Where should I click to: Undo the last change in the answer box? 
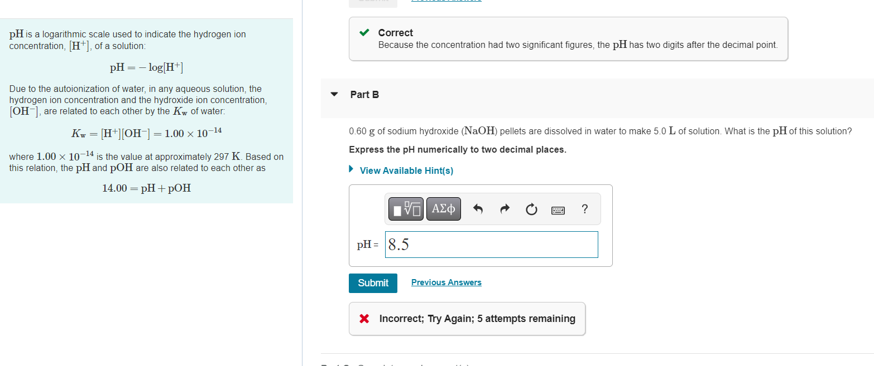478,209
